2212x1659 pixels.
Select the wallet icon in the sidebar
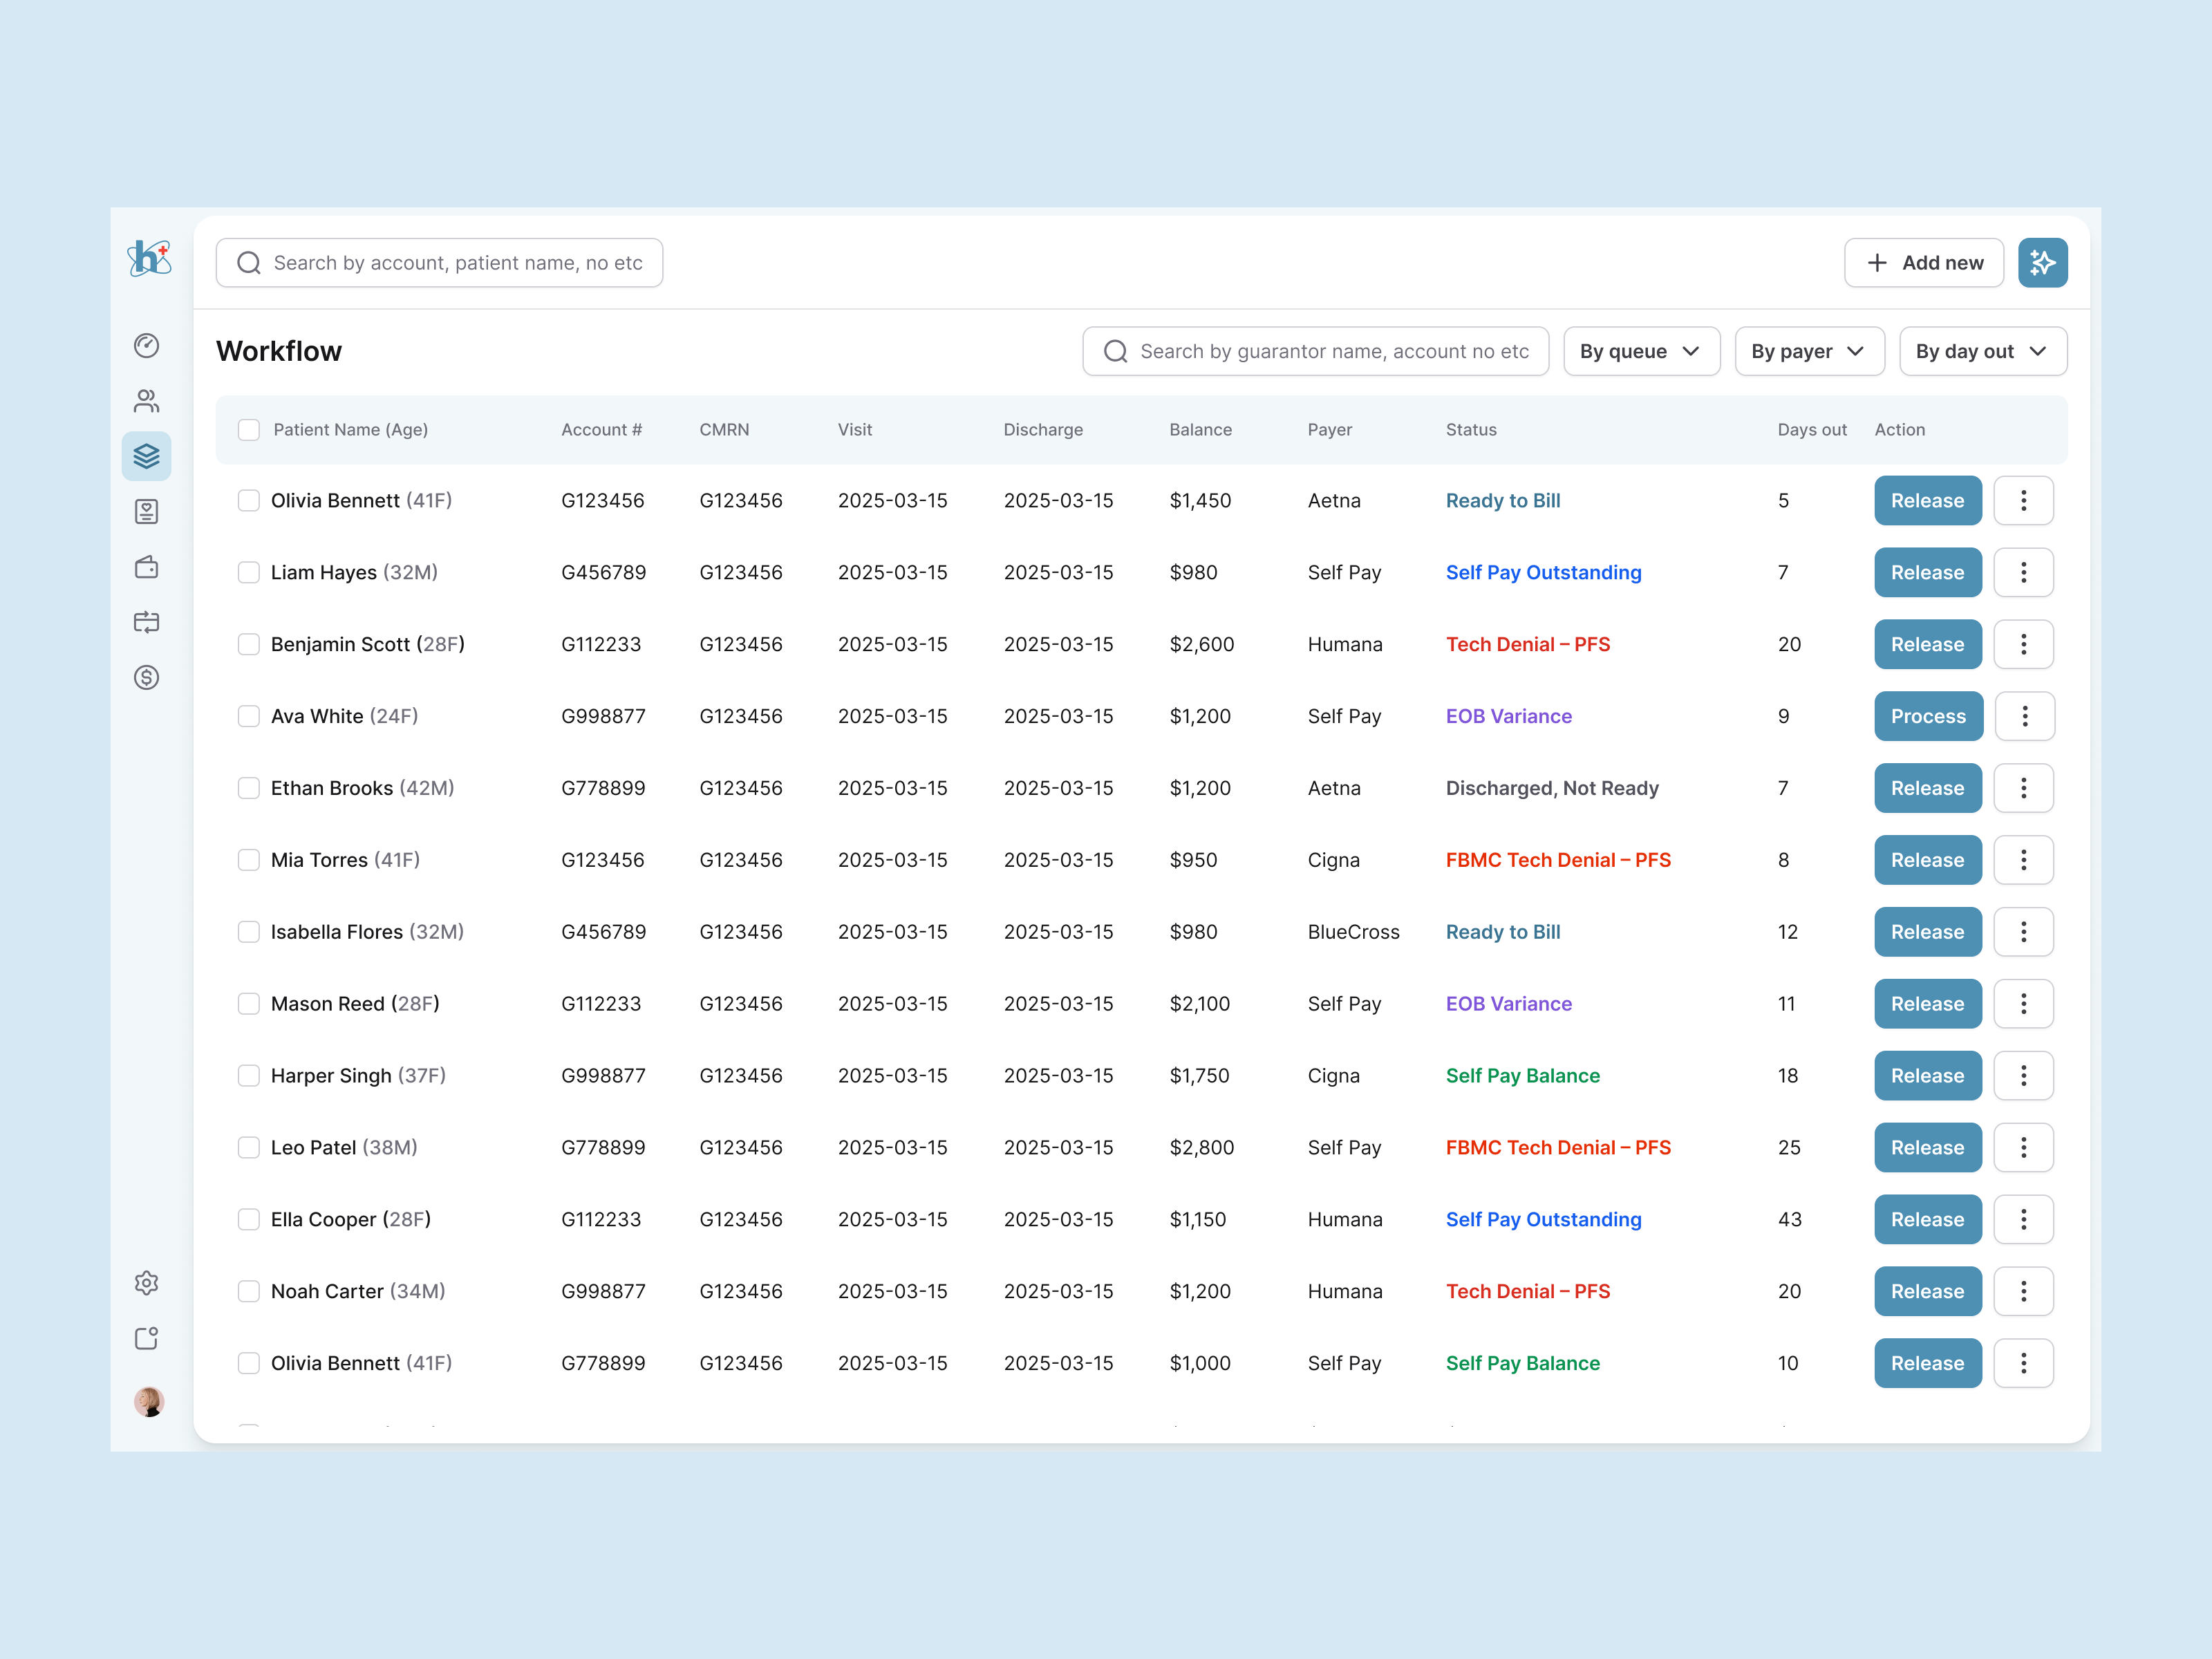click(x=147, y=567)
